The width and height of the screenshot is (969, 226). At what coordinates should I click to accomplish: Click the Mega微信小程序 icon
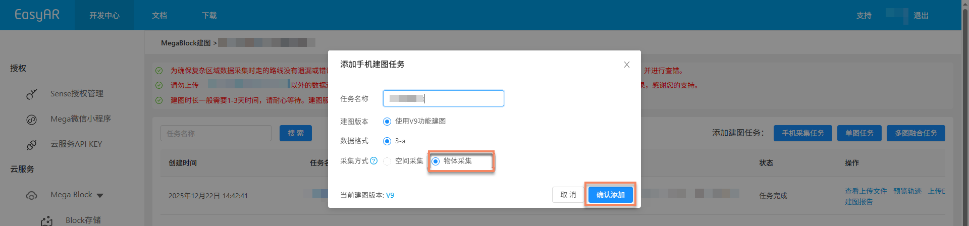coord(32,120)
